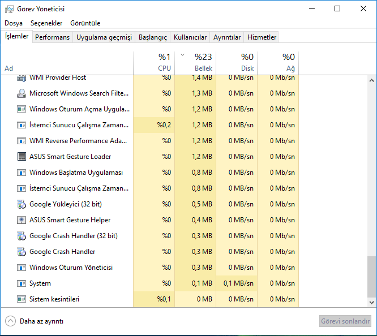Screen dimensions: 377x336
Task: Open the Görüntüle menu
Action: (x=85, y=23)
